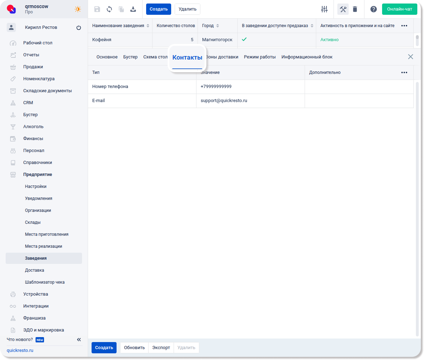Viewport: 424px width, 360px height.
Task: Sort by Наименование заведения column arrows
Action: pos(148,26)
